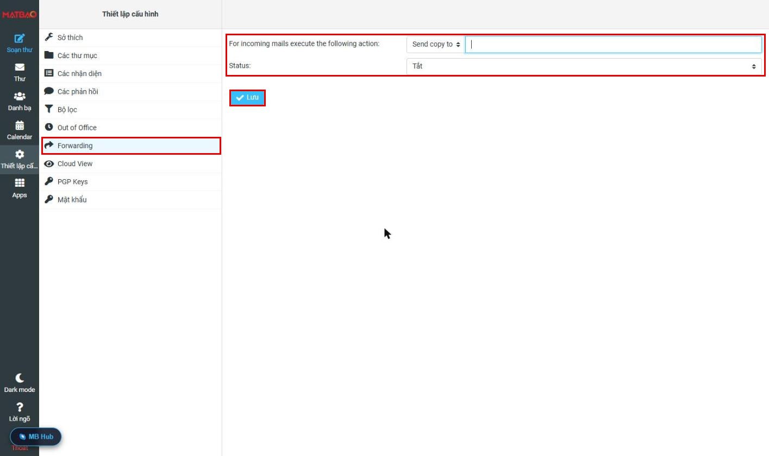This screenshot has height=456, width=769.
Task: Click the For incoming mails label text
Action: pos(304,43)
